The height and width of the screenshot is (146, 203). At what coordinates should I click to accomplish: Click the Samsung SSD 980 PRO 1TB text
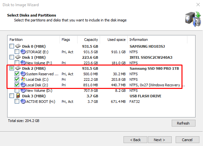point(154,68)
